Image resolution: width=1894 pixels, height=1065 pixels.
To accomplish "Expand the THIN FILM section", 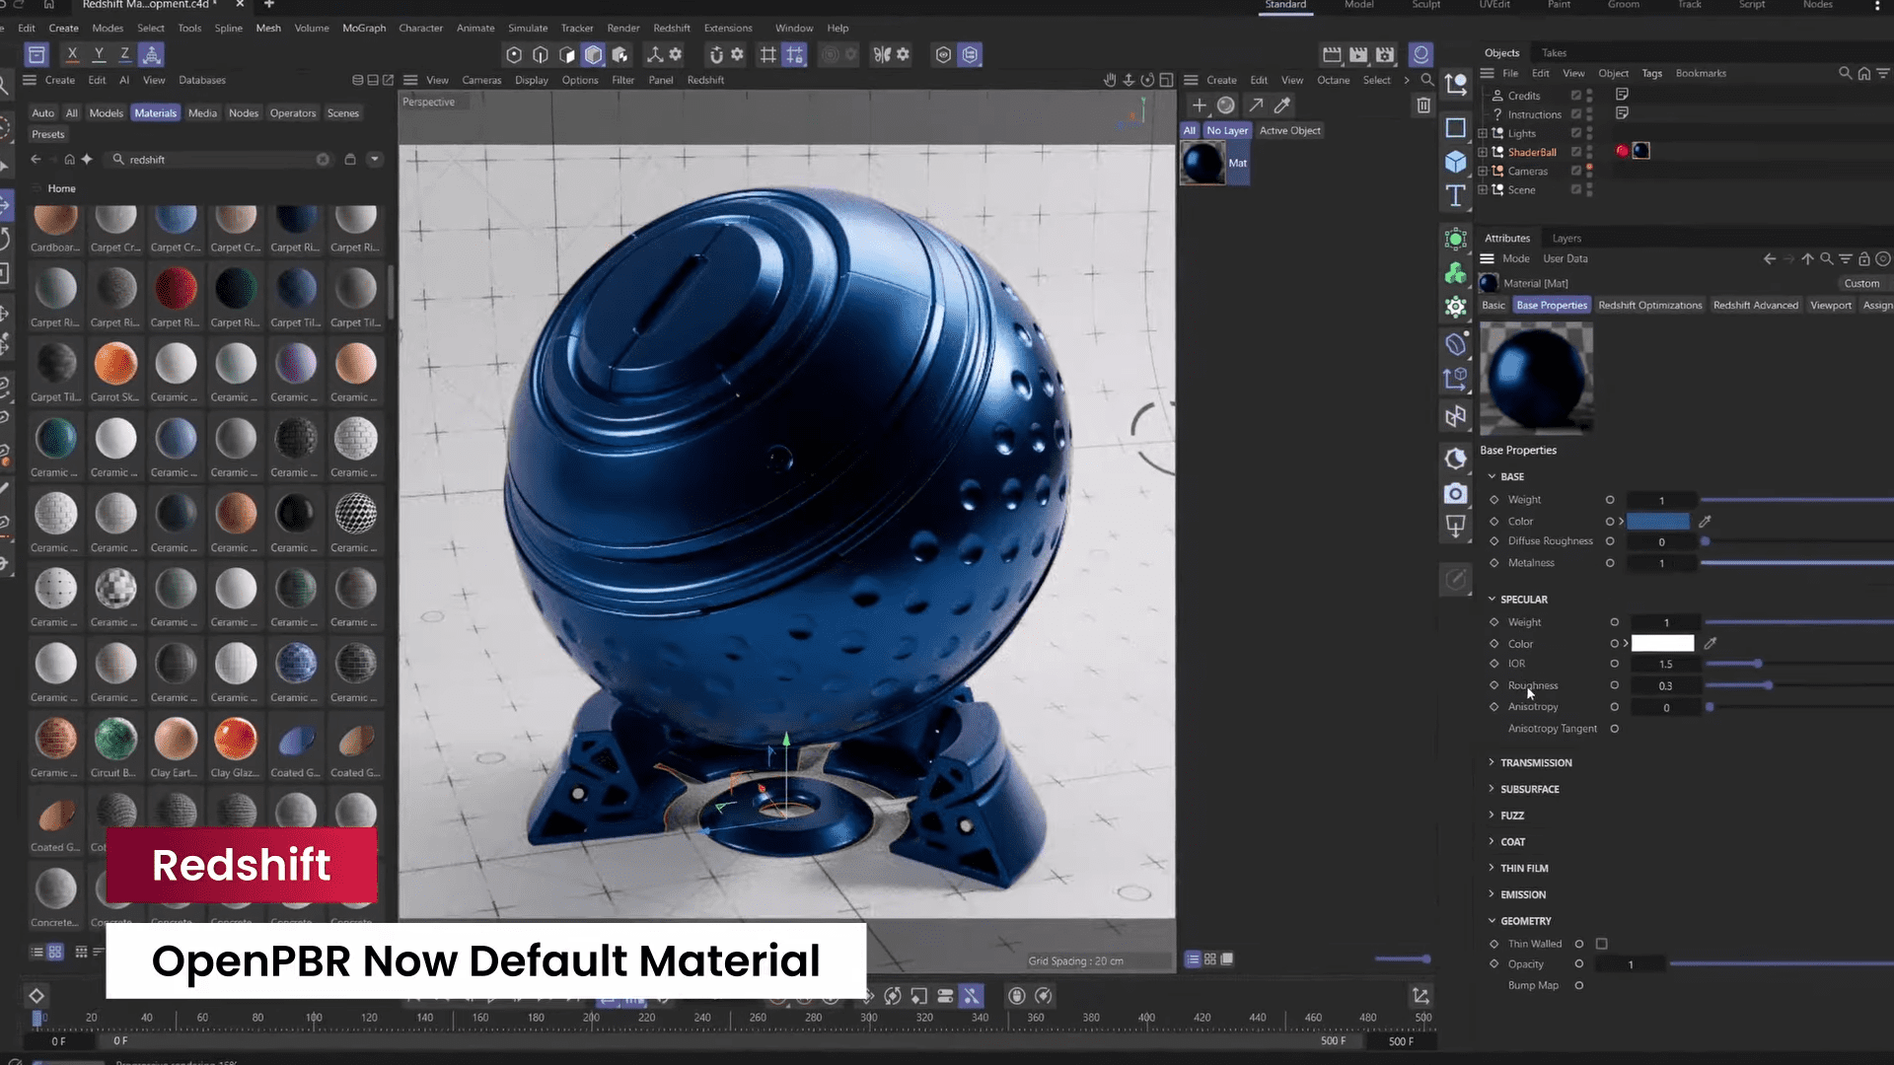I will (x=1492, y=868).
